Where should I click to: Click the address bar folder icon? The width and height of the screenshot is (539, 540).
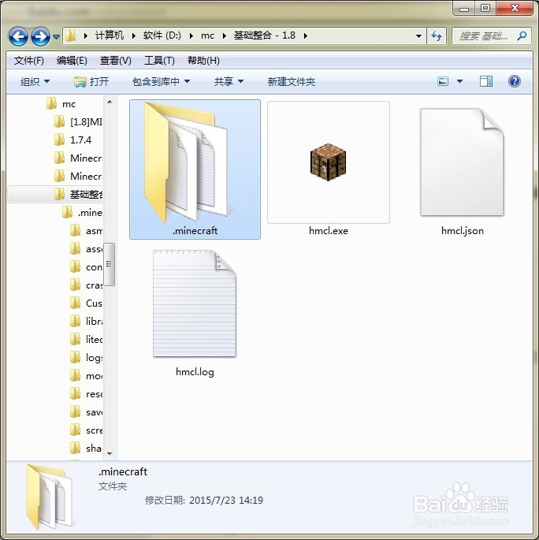tap(71, 35)
